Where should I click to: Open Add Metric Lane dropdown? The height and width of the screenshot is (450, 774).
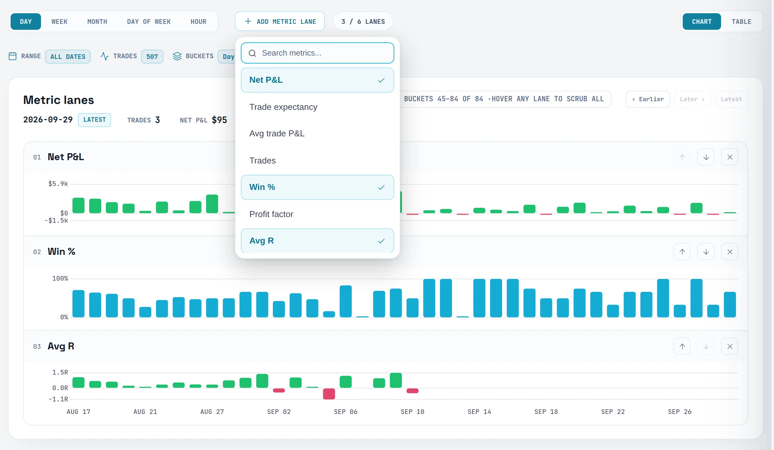[280, 22]
